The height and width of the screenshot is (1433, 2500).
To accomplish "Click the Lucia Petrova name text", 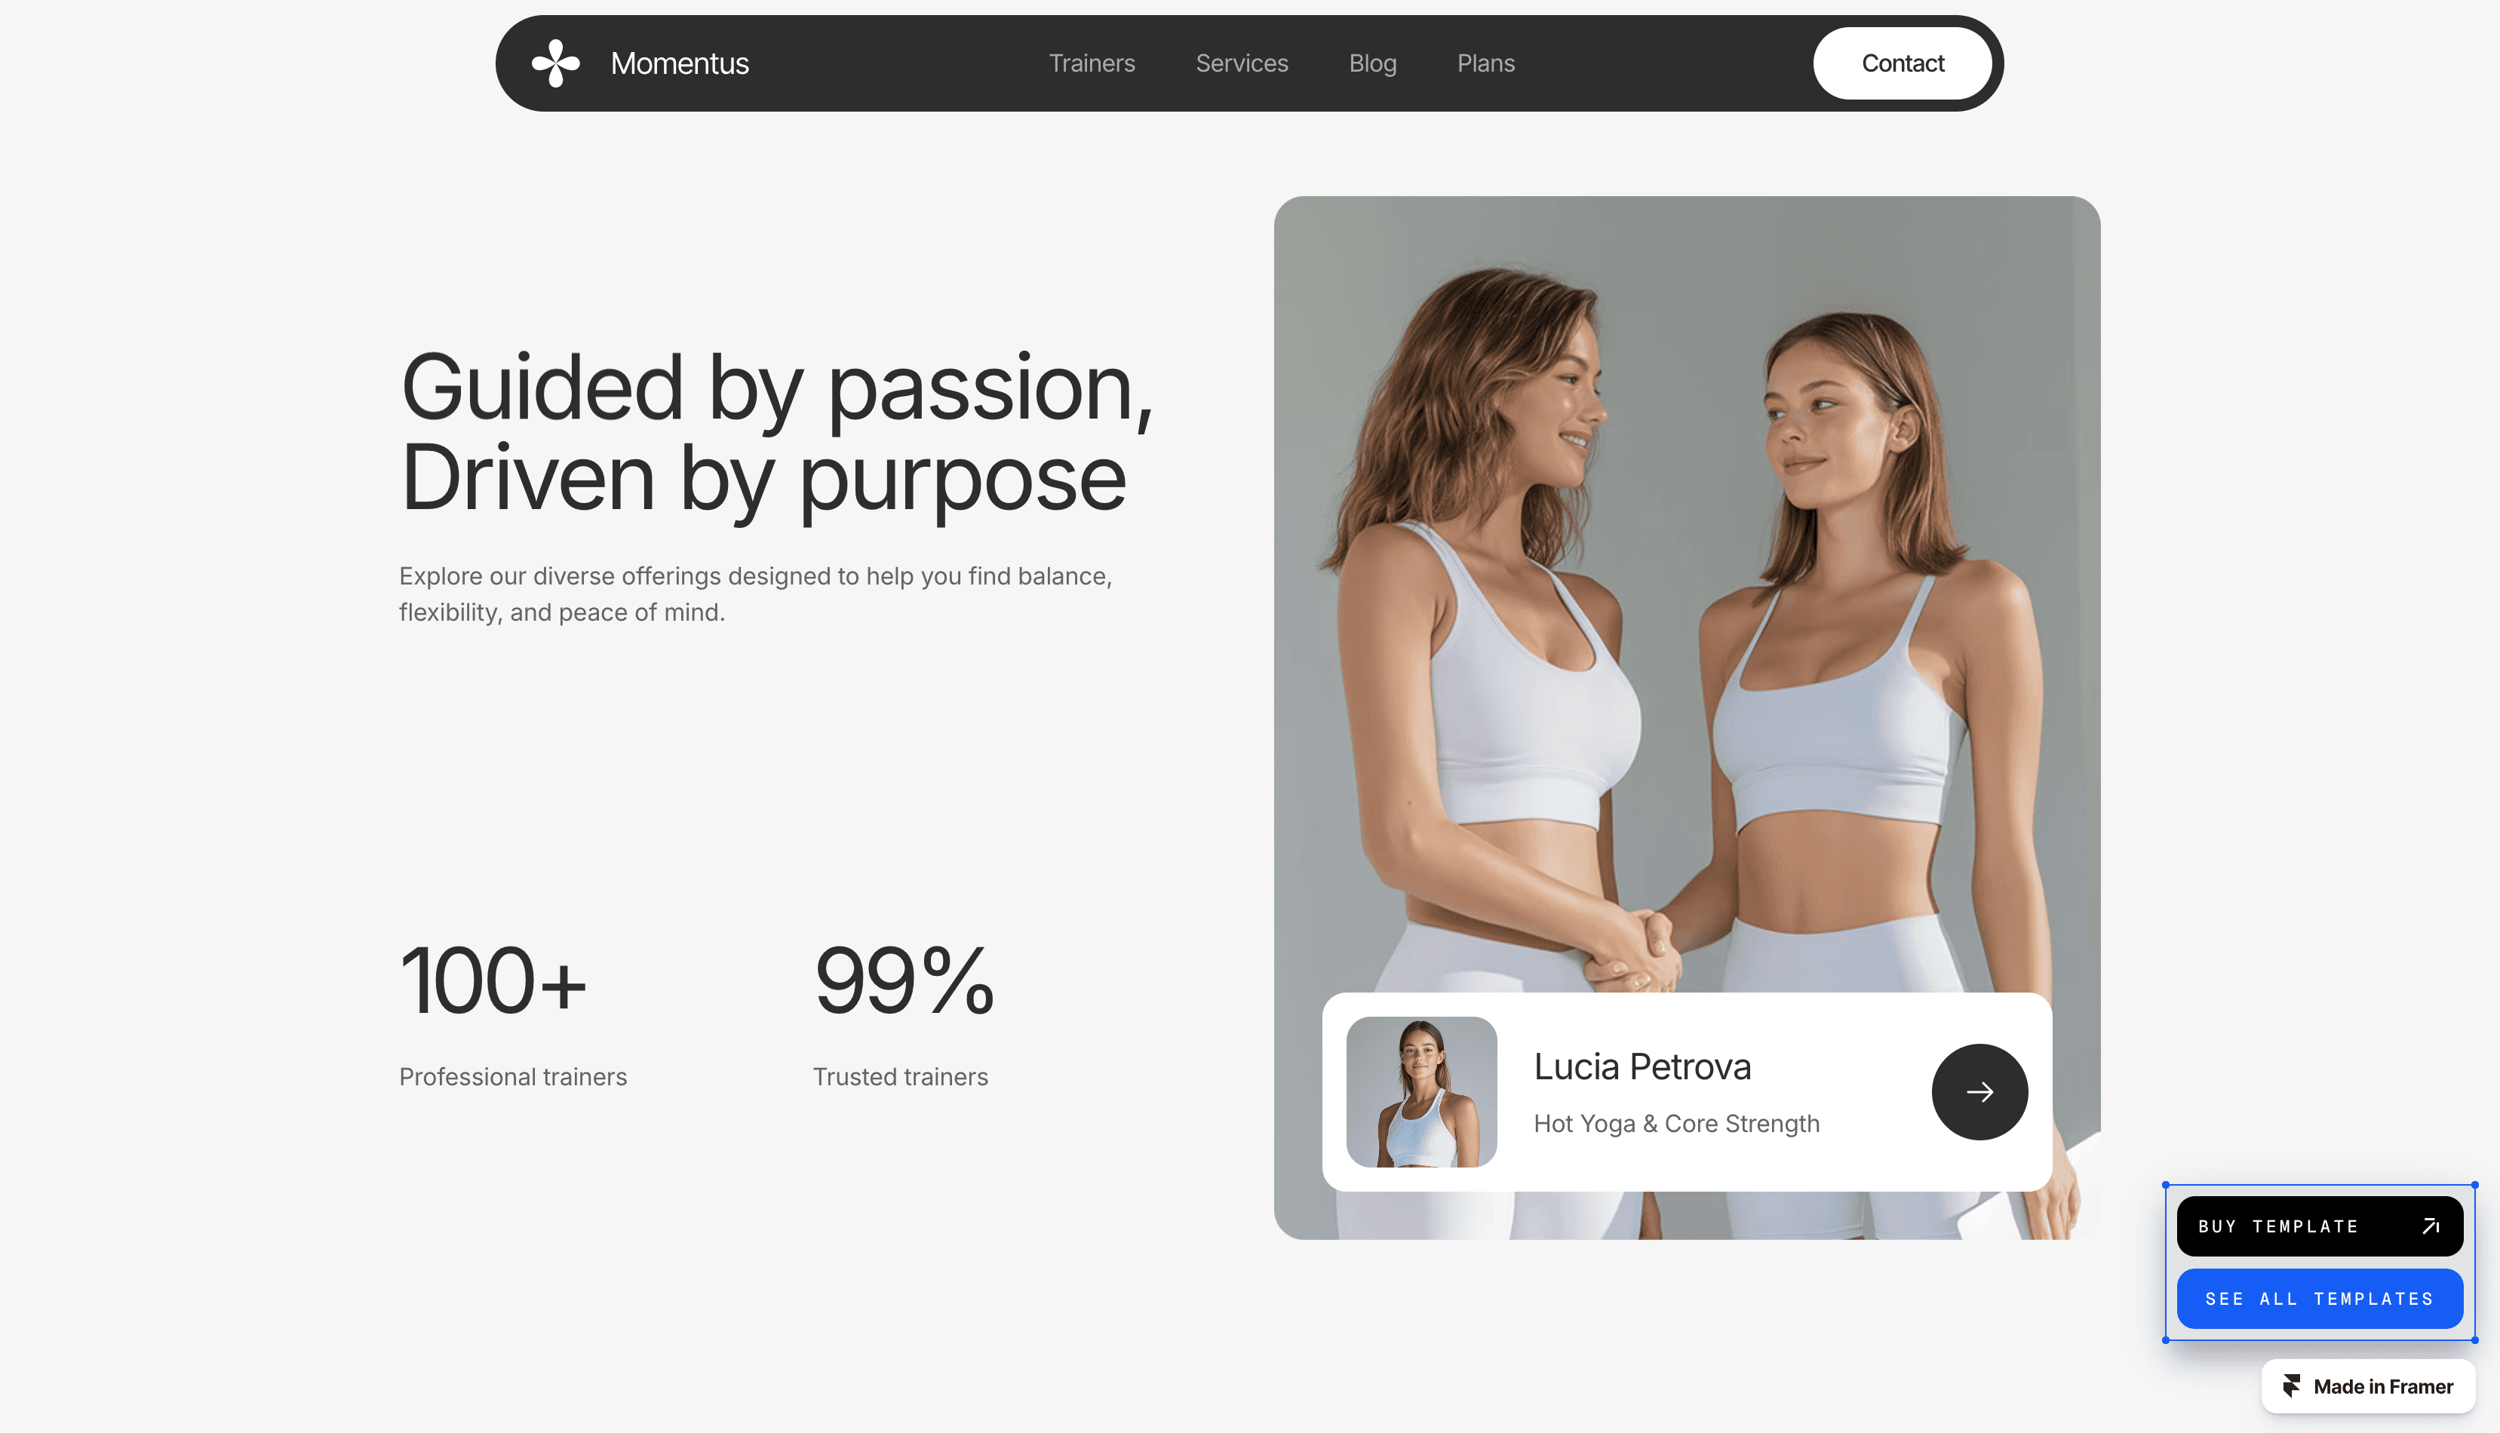I will [x=1642, y=1066].
